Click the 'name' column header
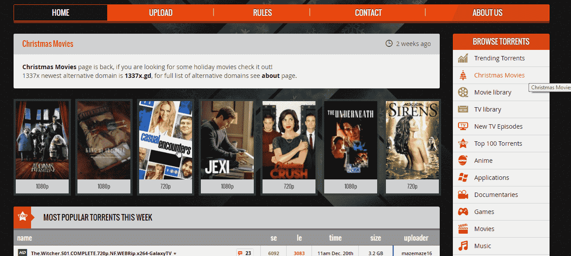571x256 pixels. [x=25, y=238]
